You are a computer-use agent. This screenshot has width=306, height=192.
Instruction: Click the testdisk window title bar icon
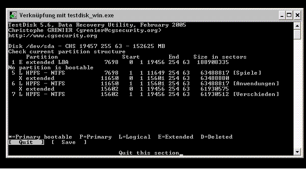[13, 15]
